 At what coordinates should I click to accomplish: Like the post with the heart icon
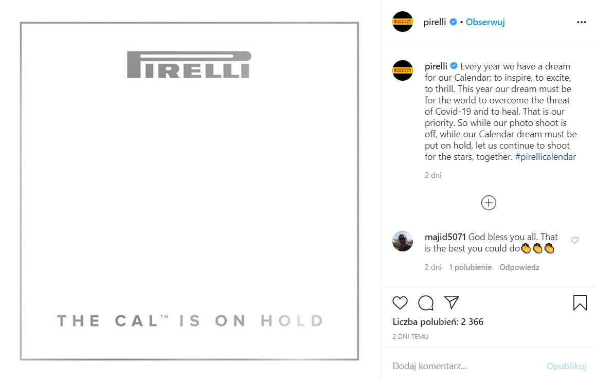click(400, 303)
